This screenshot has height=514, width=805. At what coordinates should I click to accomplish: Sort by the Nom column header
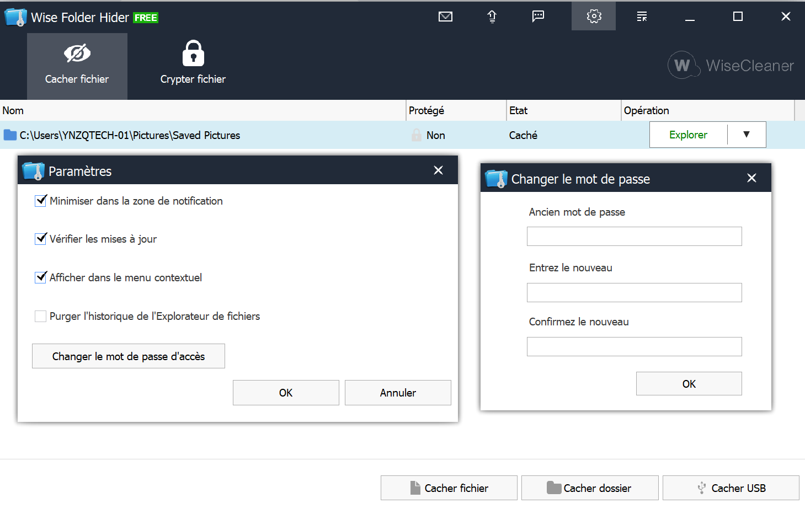[x=202, y=110]
